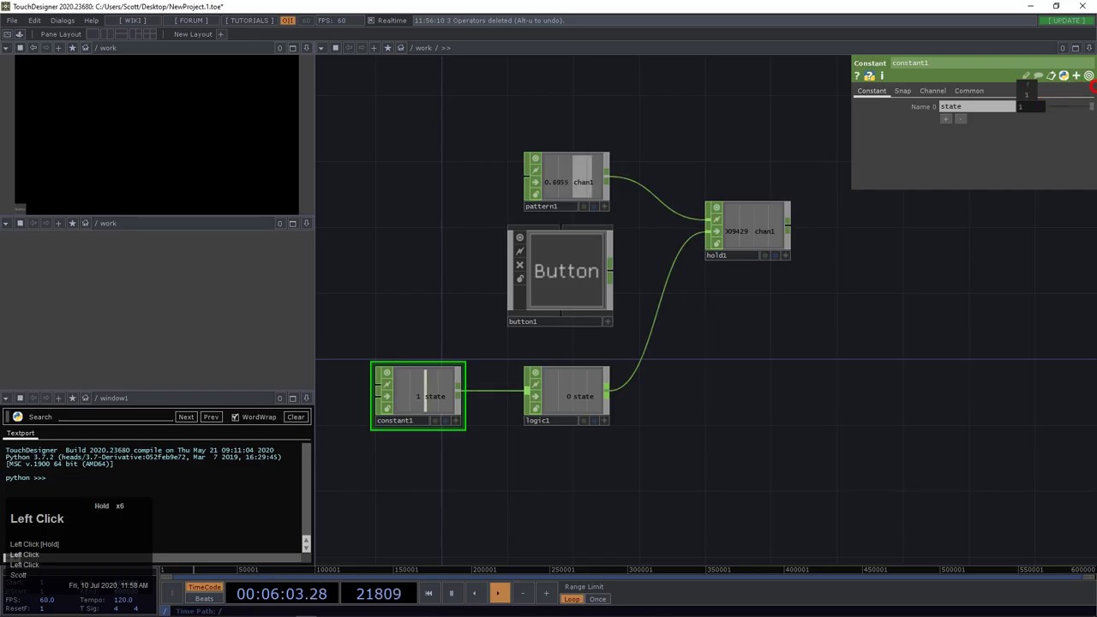Click the Name 0 state input field

(977, 106)
